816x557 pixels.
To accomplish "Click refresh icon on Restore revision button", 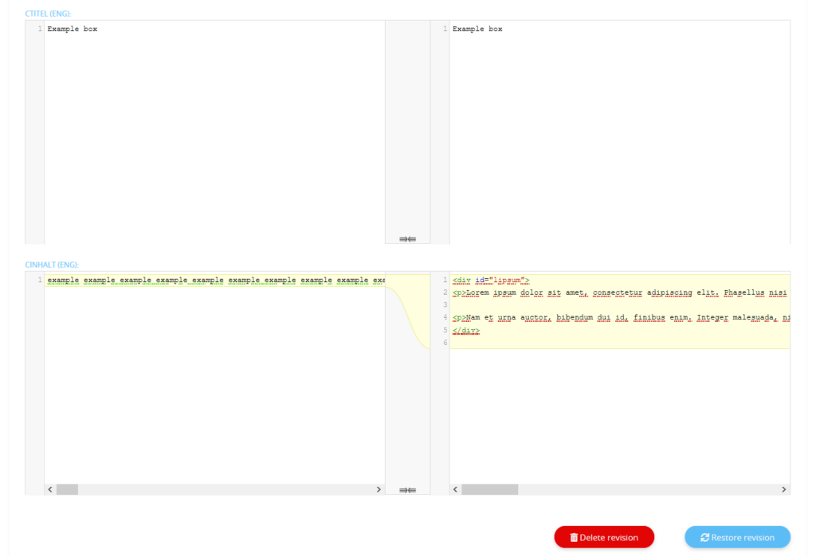I will tap(704, 538).
